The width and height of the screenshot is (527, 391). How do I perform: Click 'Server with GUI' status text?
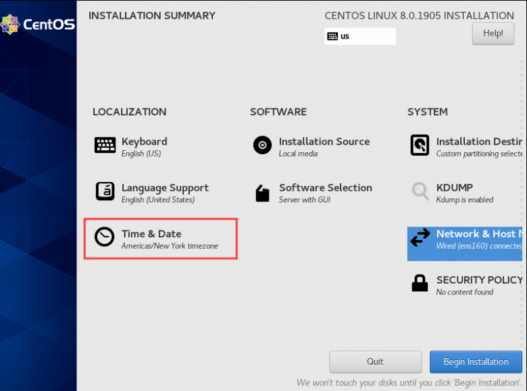pos(305,200)
